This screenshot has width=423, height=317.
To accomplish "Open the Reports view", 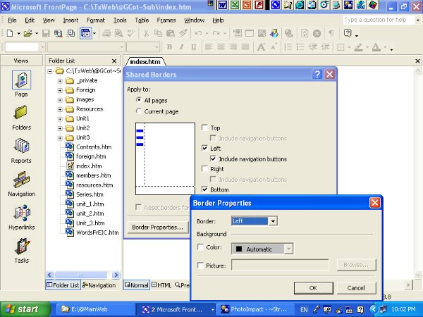I will pos(21,146).
